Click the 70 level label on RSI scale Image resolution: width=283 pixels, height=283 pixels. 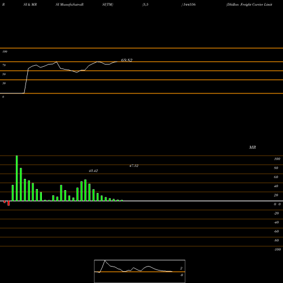pyautogui.click(x=4, y=65)
